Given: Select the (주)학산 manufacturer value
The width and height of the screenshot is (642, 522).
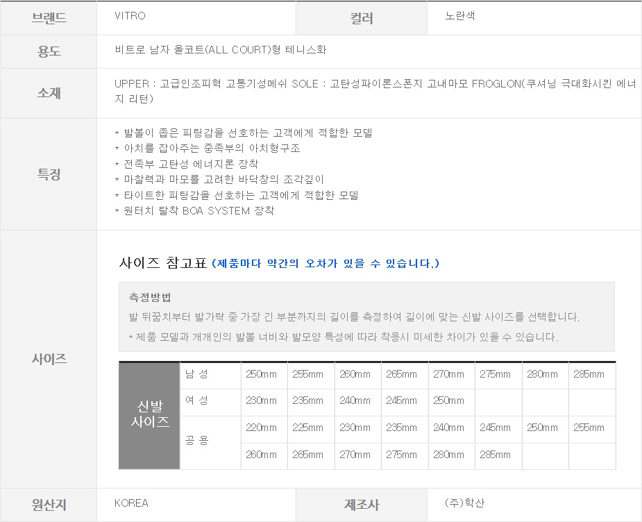Looking at the screenshot, I should pyautogui.click(x=465, y=503).
